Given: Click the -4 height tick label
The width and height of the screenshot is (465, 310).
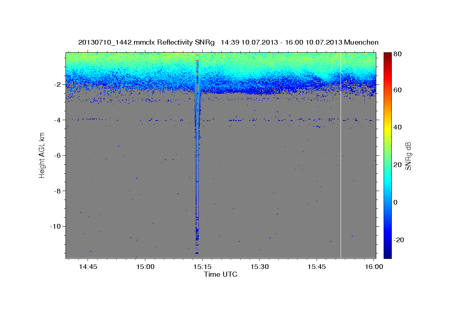Looking at the screenshot, I should point(58,120).
